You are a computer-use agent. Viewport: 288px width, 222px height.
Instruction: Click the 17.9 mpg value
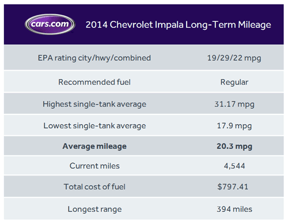[234, 126]
